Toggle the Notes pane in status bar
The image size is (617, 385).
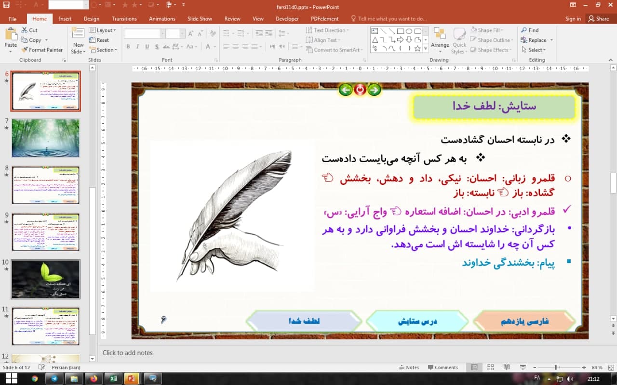[409, 367]
